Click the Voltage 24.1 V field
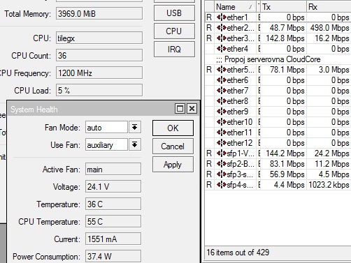Viewport: 351px width, 263px height. (x=113, y=186)
